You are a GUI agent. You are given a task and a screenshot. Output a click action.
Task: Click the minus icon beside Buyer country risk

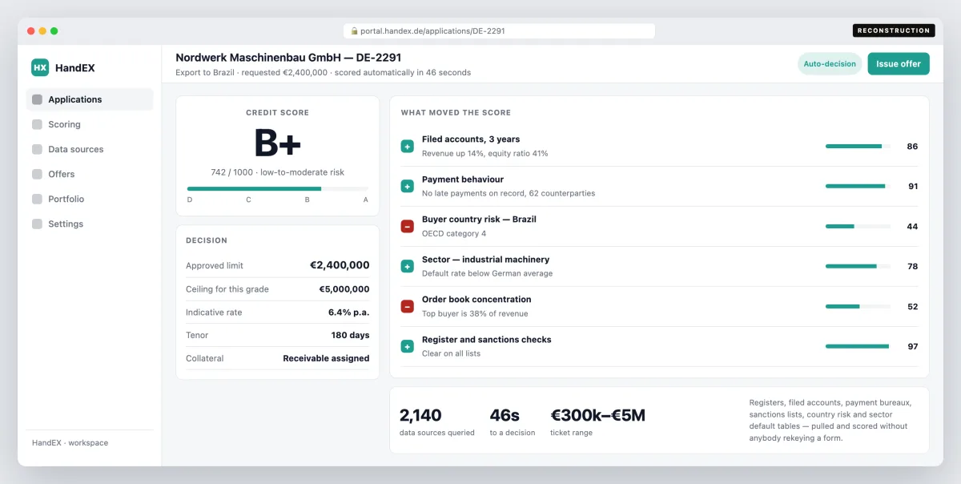[407, 227]
